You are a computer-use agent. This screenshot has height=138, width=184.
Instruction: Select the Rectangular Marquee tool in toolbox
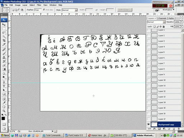point(4,29)
